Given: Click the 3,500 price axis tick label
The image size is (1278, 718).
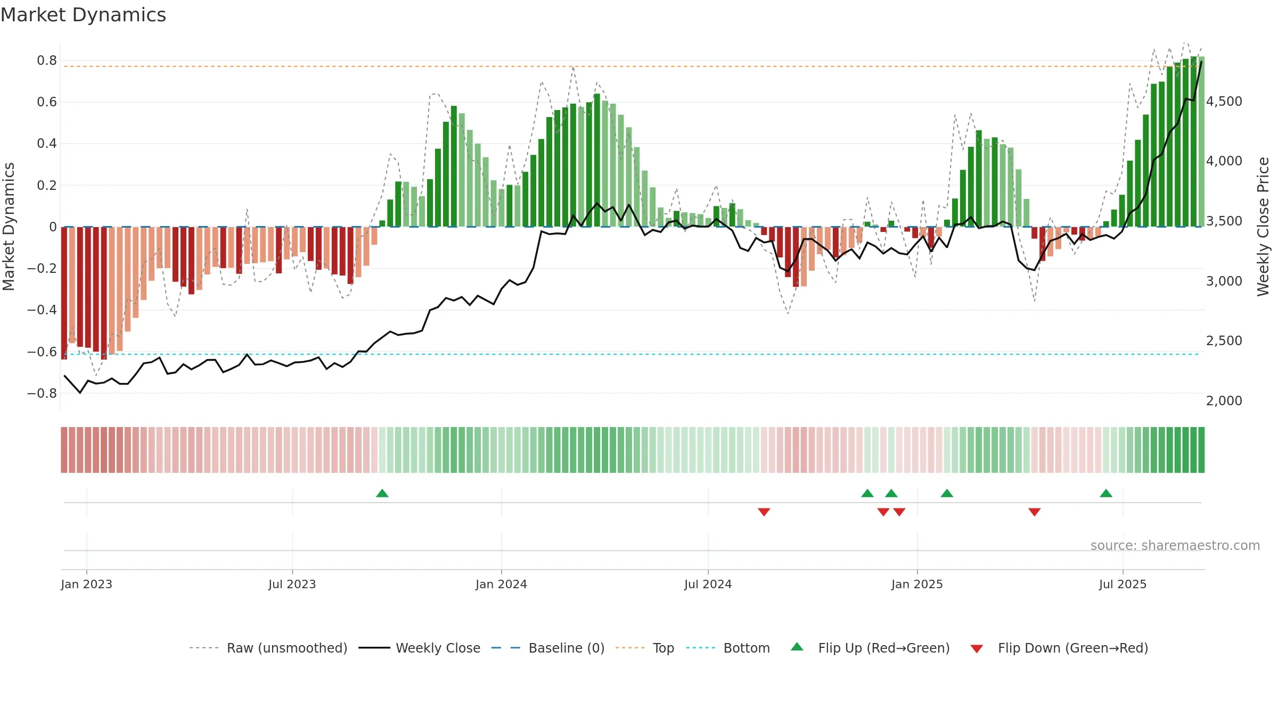Looking at the screenshot, I should click(1224, 221).
